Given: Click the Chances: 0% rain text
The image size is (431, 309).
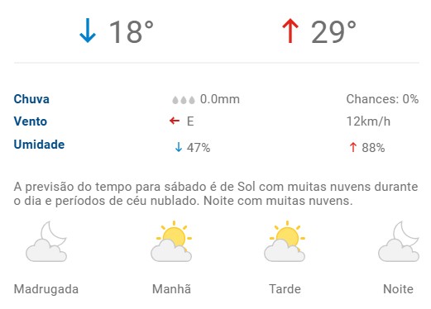Looking at the screenshot, I should click(382, 99).
